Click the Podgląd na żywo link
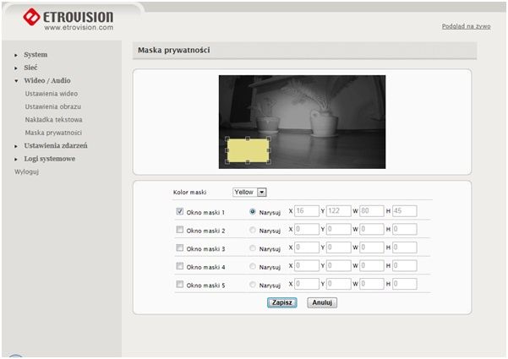This screenshot has width=508, height=359. 466,26
